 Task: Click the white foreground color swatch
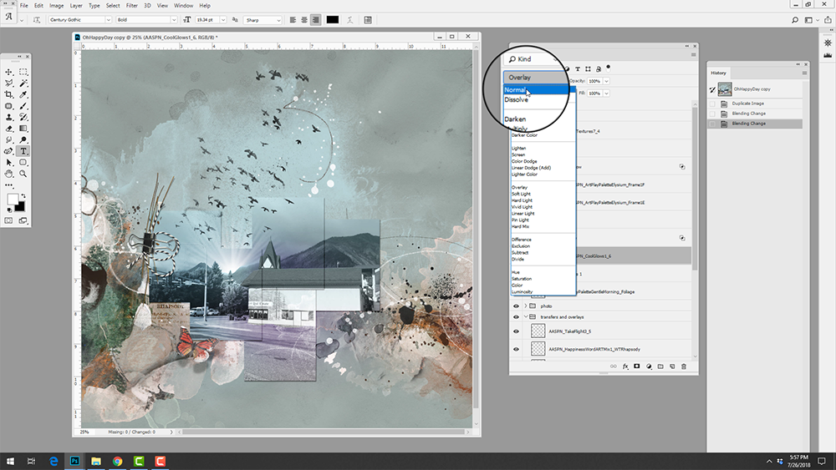(13, 199)
